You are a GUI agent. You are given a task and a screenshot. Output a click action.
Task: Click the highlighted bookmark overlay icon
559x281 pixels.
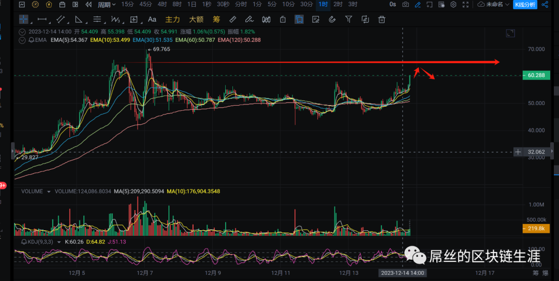(x=299, y=19)
